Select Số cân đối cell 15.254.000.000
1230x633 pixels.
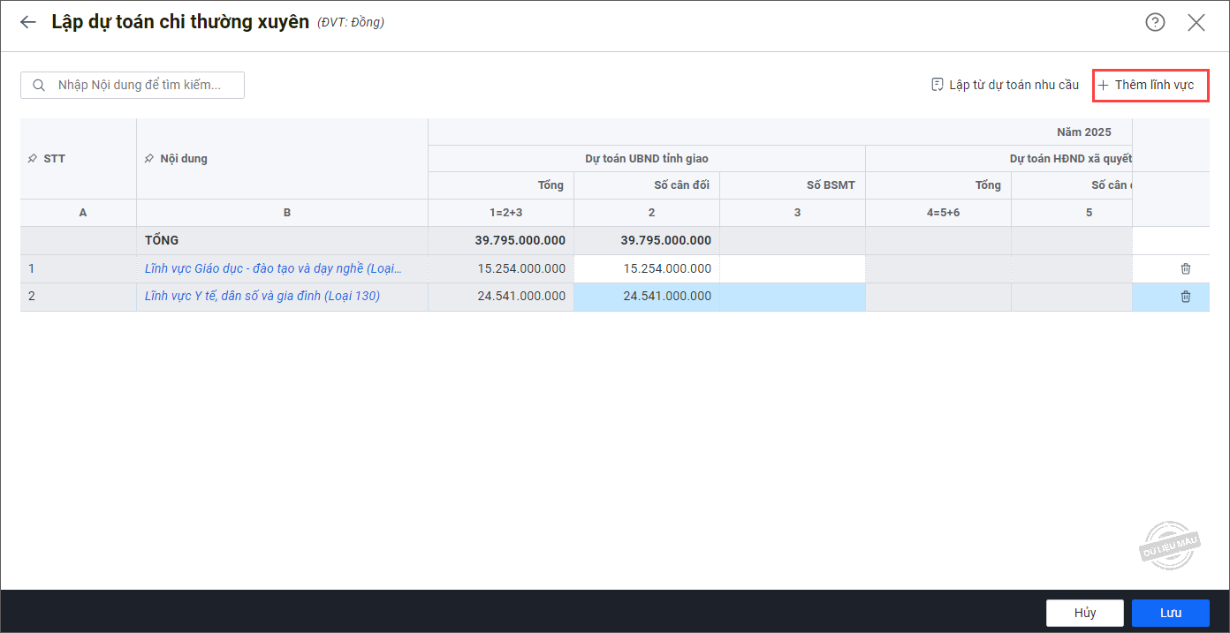tap(647, 269)
